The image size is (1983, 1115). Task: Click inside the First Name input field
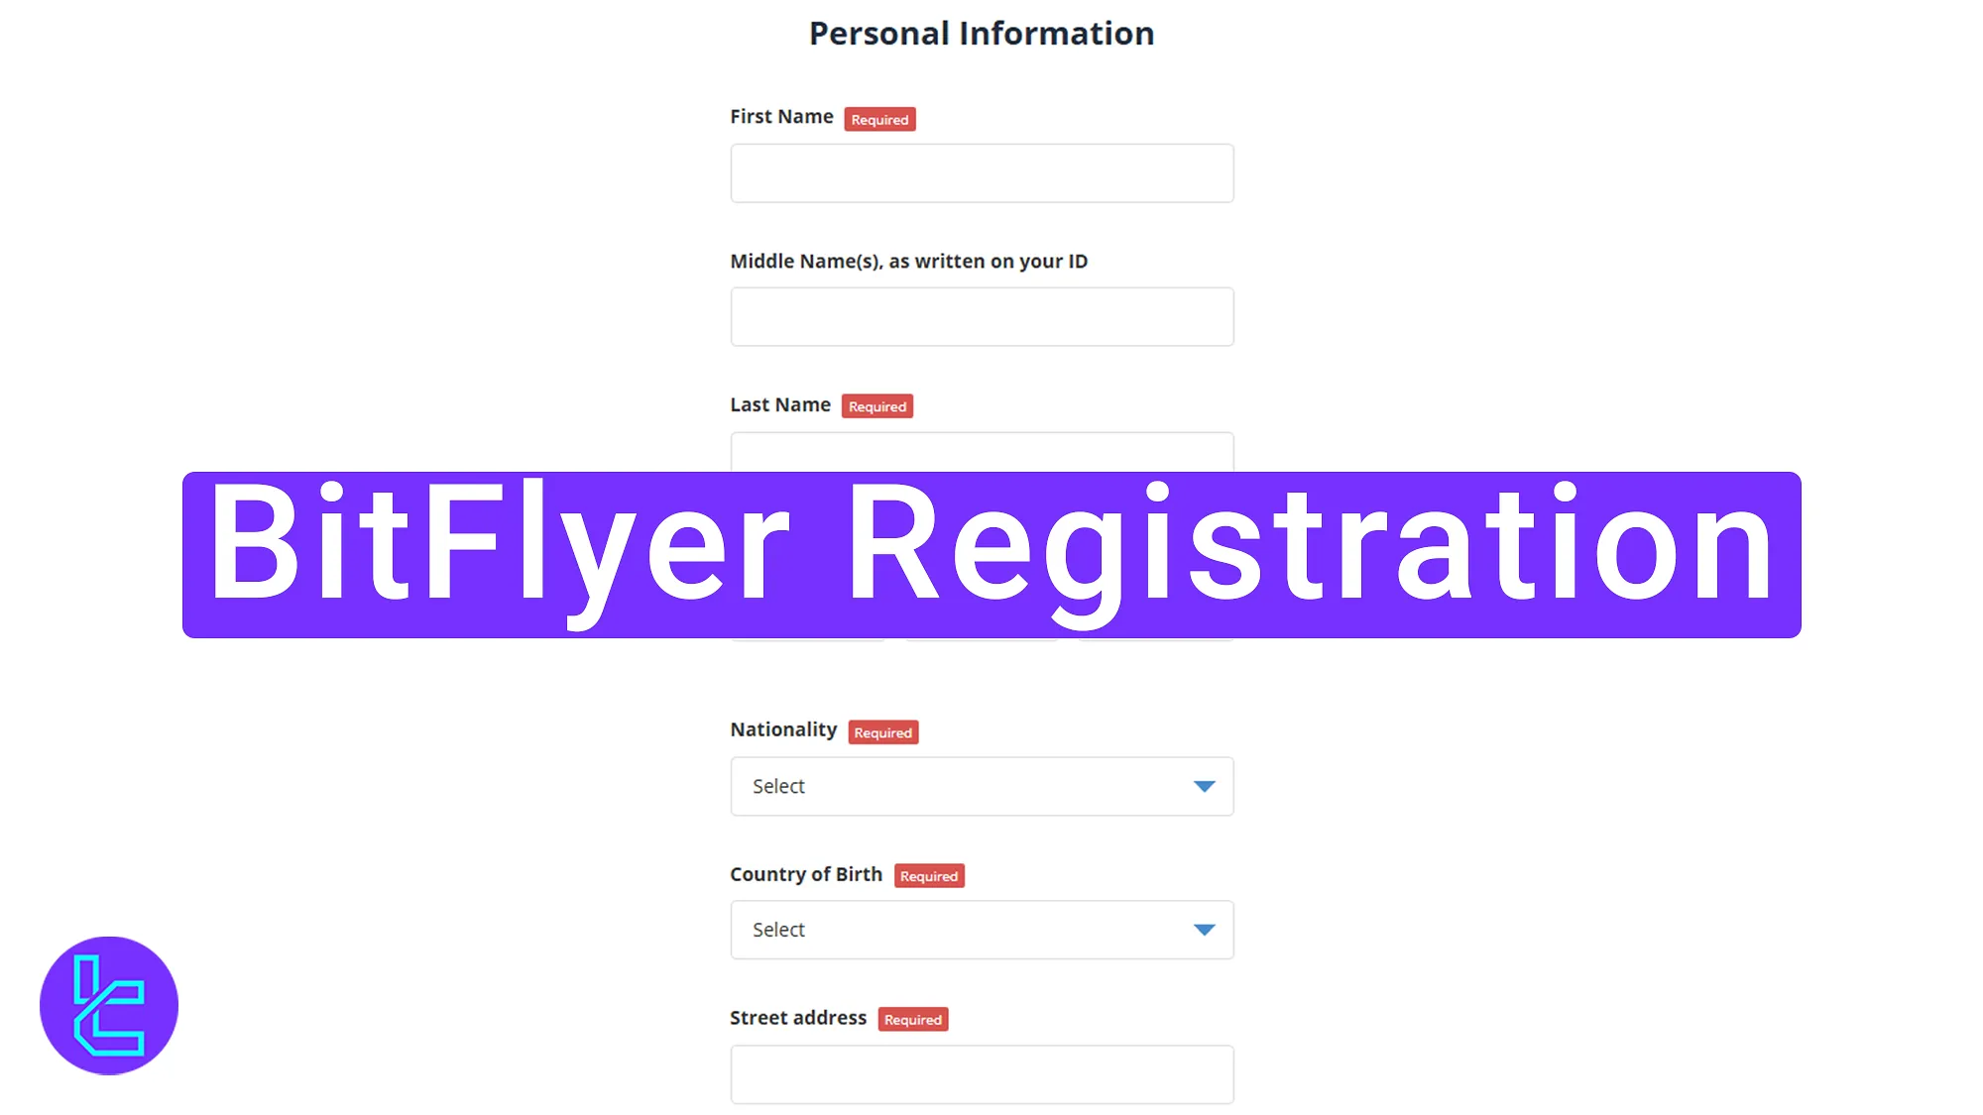click(981, 173)
